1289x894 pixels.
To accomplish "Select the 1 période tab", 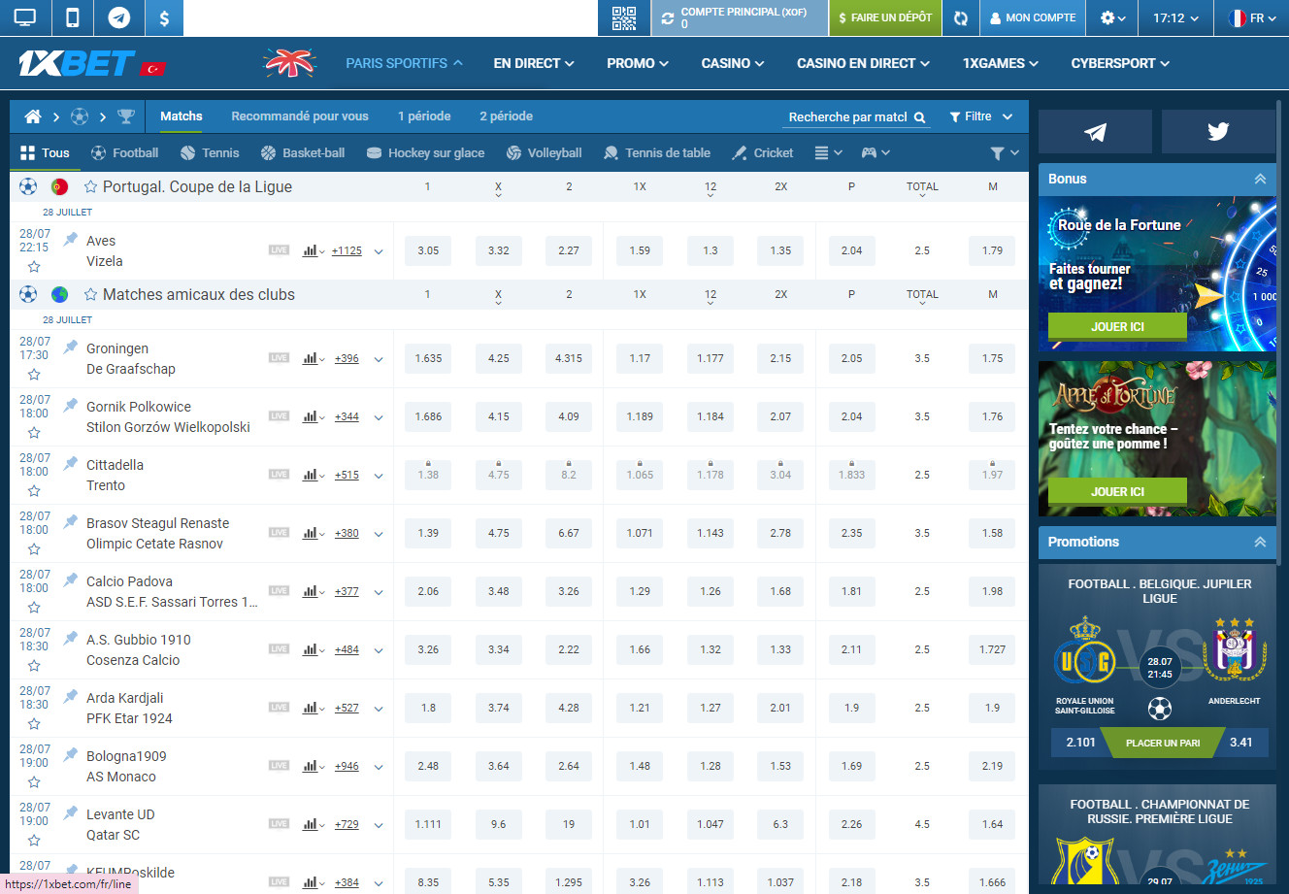I will coord(424,116).
